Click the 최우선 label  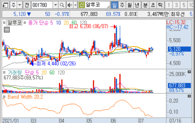coord(178,14)
